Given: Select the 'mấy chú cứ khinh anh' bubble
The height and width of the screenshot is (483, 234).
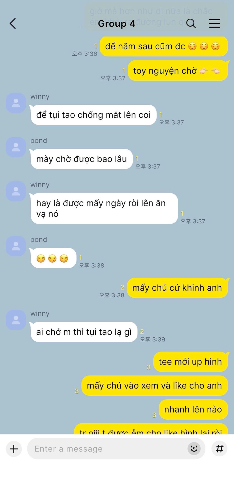Looking at the screenshot, I should tap(177, 288).
